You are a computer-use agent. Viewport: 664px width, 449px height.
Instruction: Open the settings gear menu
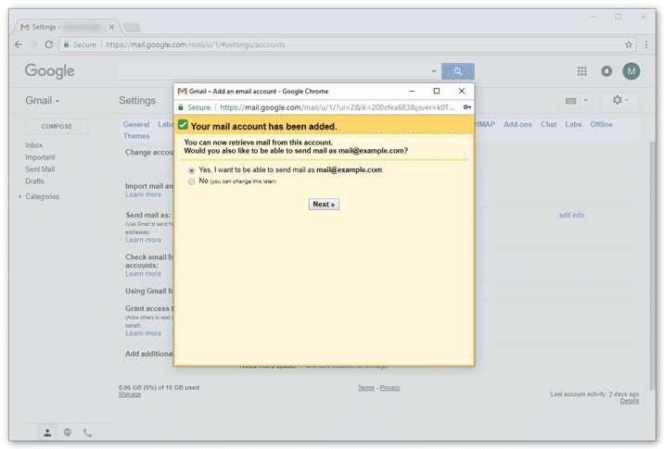coord(619,100)
